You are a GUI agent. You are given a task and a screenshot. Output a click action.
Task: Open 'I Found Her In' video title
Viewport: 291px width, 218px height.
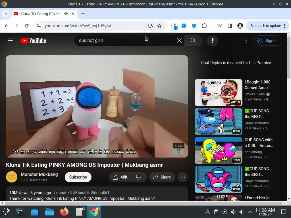click(257, 198)
